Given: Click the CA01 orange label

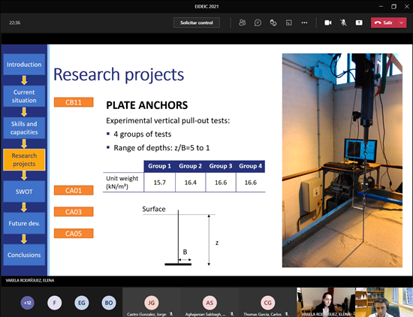Looking at the screenshot, I should (x=74, y=190).
